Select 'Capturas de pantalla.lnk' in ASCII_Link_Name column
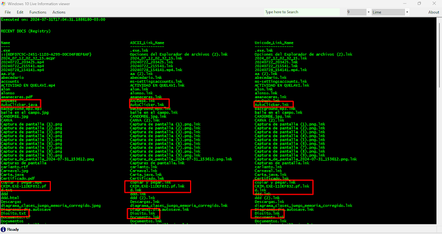Viewport: 442px width, 234px height. click(157, 163)
